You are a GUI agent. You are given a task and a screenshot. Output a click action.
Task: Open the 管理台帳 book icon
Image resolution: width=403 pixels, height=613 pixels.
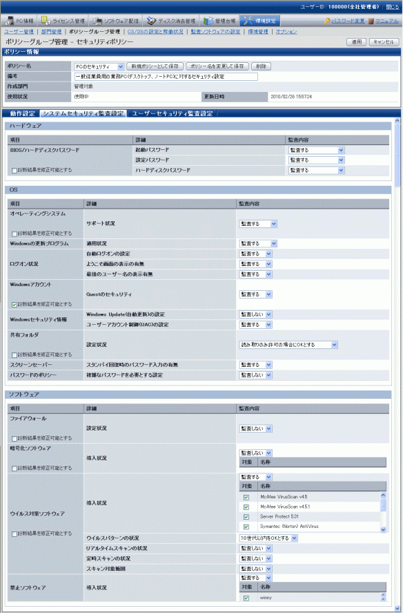(208, 21)
